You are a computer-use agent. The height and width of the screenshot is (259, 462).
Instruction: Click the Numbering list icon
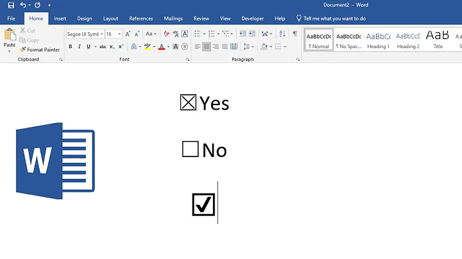(x=211, y=34)
